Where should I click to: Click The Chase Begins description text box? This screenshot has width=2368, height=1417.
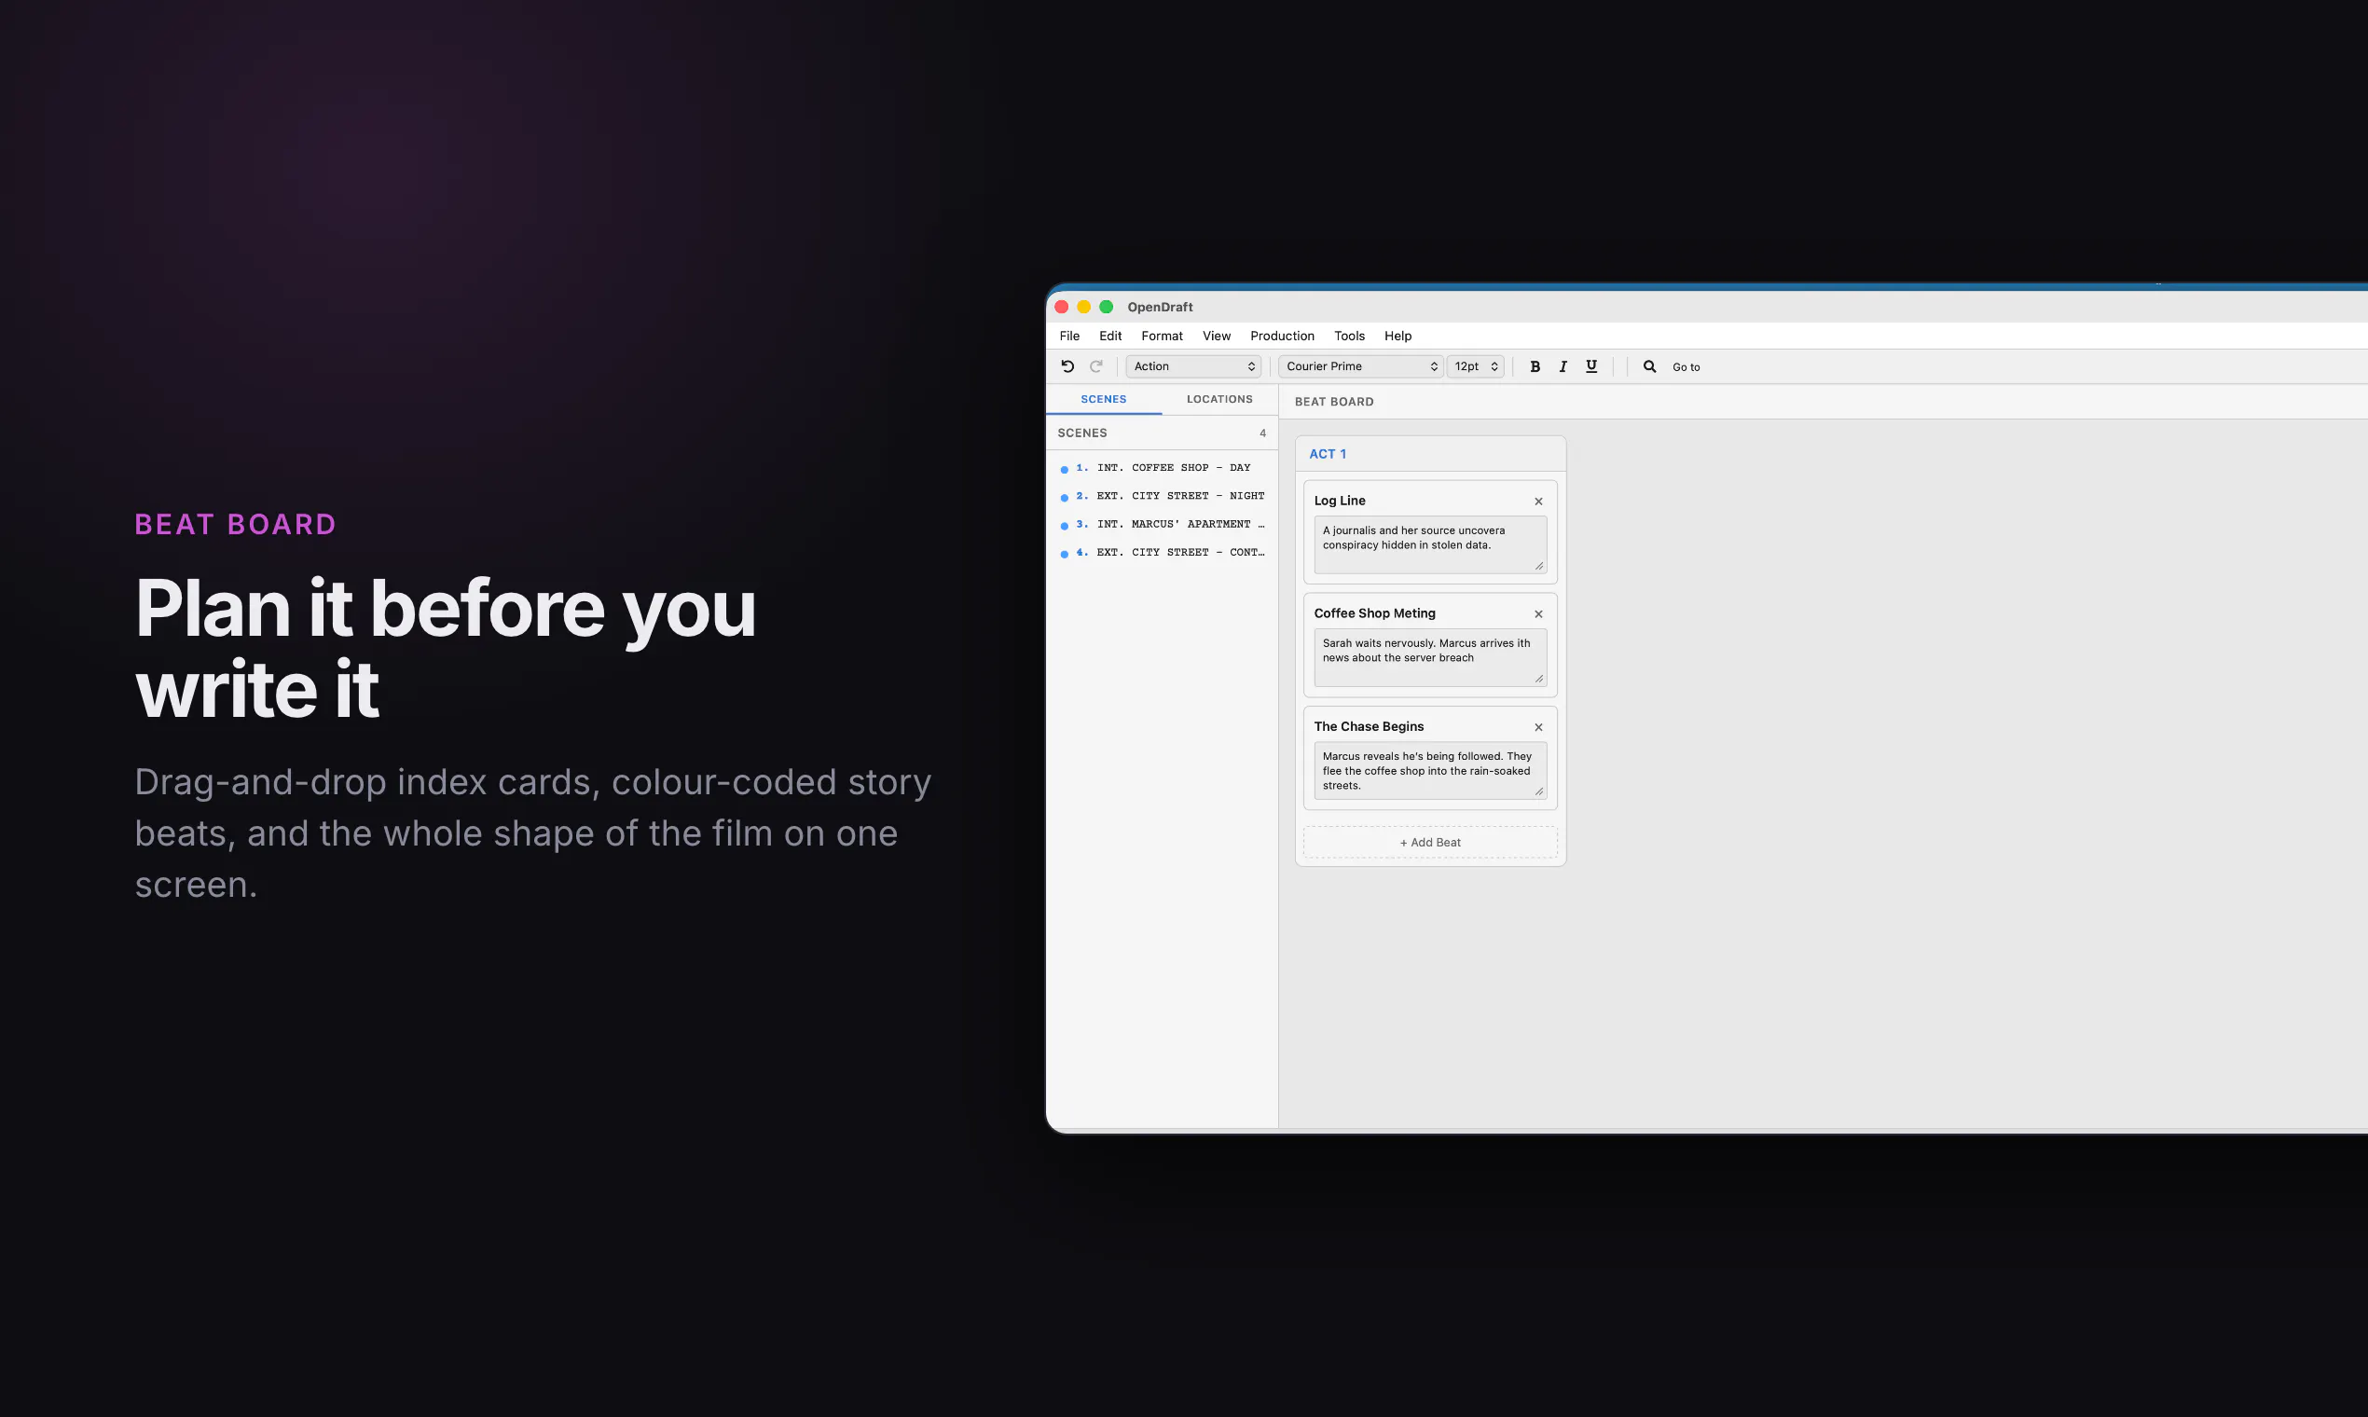(x=1429, y=771)
